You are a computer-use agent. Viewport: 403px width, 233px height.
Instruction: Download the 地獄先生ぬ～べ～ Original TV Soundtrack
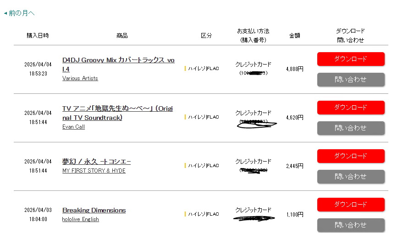[351, 108]
